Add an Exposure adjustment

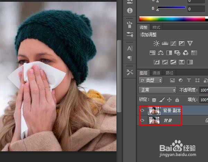(x=182, y=43)
